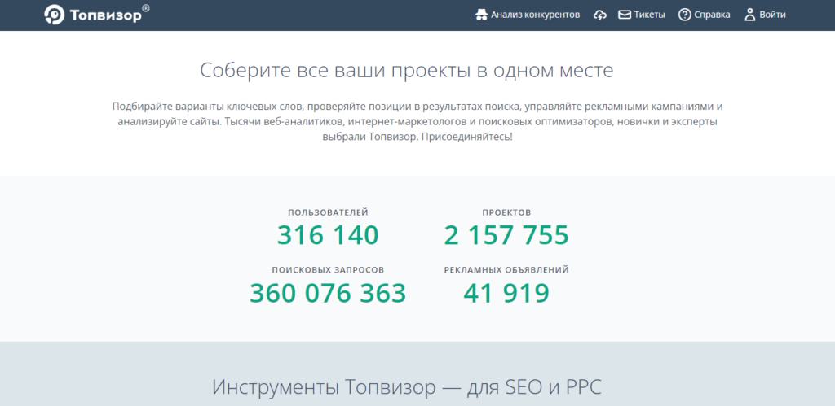Click the Топвизор logo icon
The height and width of the screenshot is (406, 835).
pos(55,15)
